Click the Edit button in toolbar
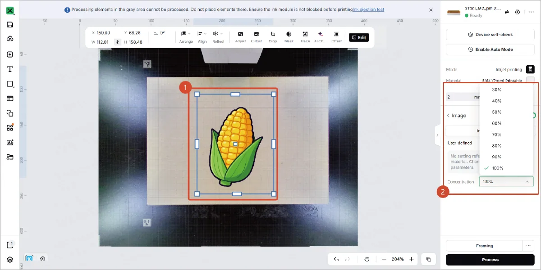This screenshot has width=541, height=270. pyautogui.click(x=359, y=37)
